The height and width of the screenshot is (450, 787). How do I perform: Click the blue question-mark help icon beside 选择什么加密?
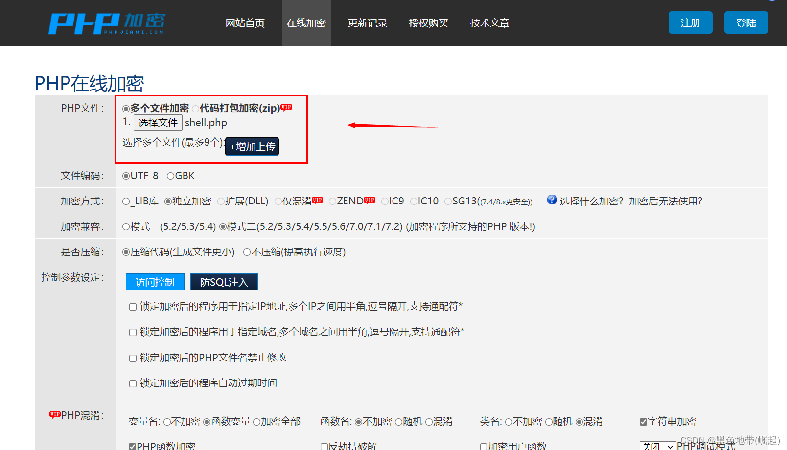[x=552, y=200]
